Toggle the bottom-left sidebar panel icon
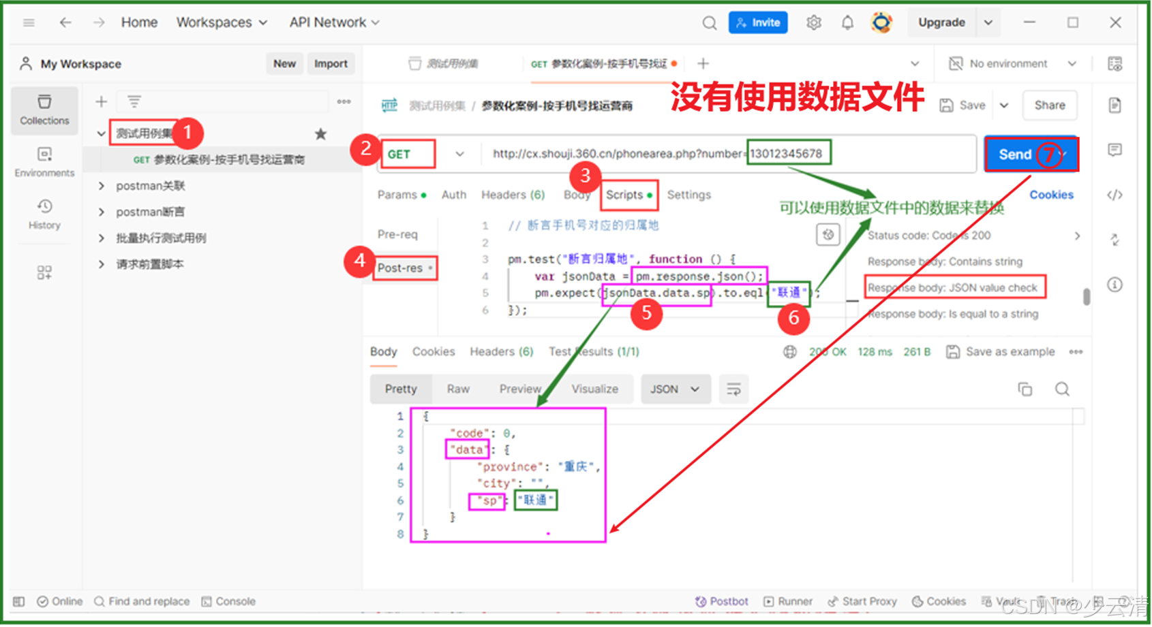The width and height of the screenshot is (1152, 627). click(x=19, y=602)
